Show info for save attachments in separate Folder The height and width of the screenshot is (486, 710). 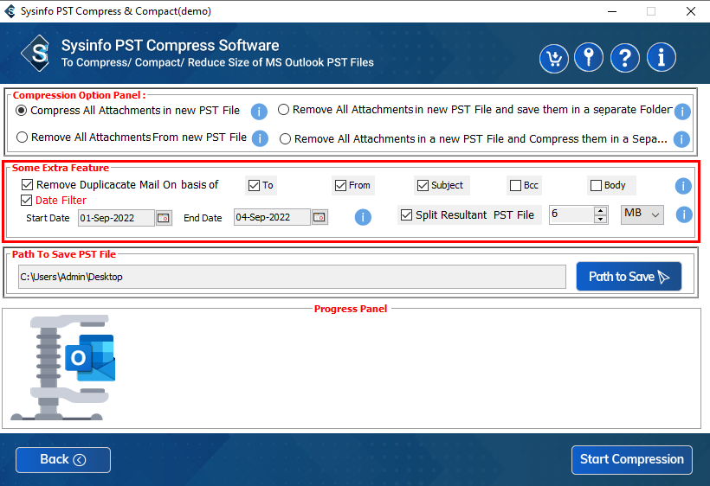(x=682, y=112)
